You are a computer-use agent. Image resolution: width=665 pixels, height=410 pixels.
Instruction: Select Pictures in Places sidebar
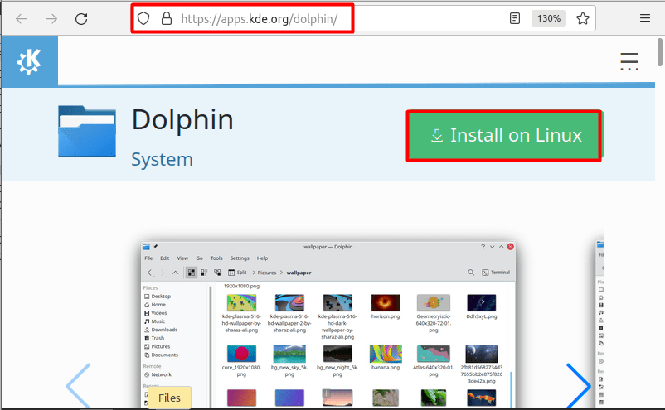tap(157, 346)
